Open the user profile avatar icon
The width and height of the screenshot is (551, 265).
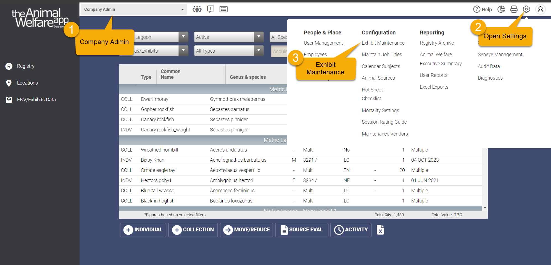pyautogui.click(x=540, y=9)
